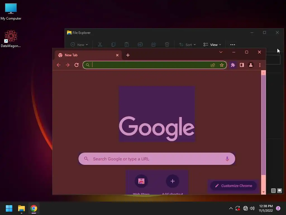Select the New Tab tab
The width and height of the screenshot is (286, 215).
pyautogui.click(x=88, y=55)
